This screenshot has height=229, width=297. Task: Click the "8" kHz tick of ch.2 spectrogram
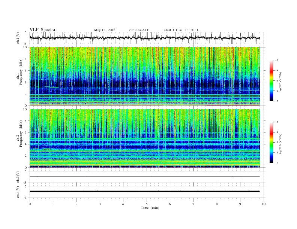pyautogui.click(x=26, y=121)
